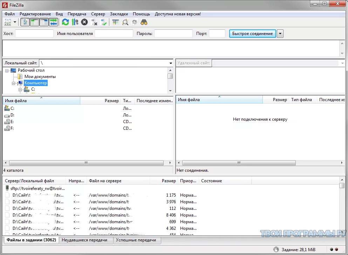Open the Закладки menu

119,14
